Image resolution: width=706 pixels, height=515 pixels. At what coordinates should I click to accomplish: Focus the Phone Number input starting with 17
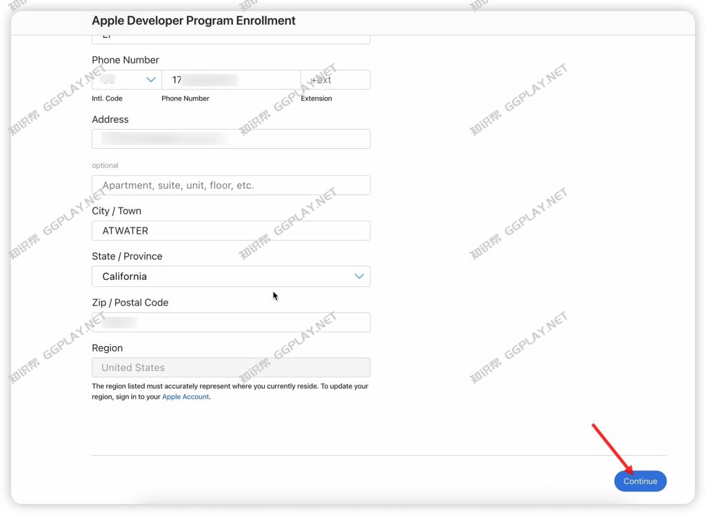point(231,80)
